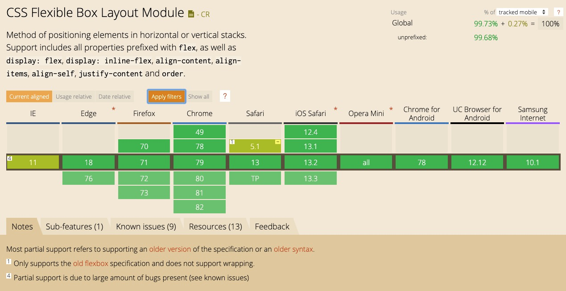Click the yellow minus icon on Safari 5.1
The width and height of the screenshot is (566, 291).
click(x=277, y=142)
